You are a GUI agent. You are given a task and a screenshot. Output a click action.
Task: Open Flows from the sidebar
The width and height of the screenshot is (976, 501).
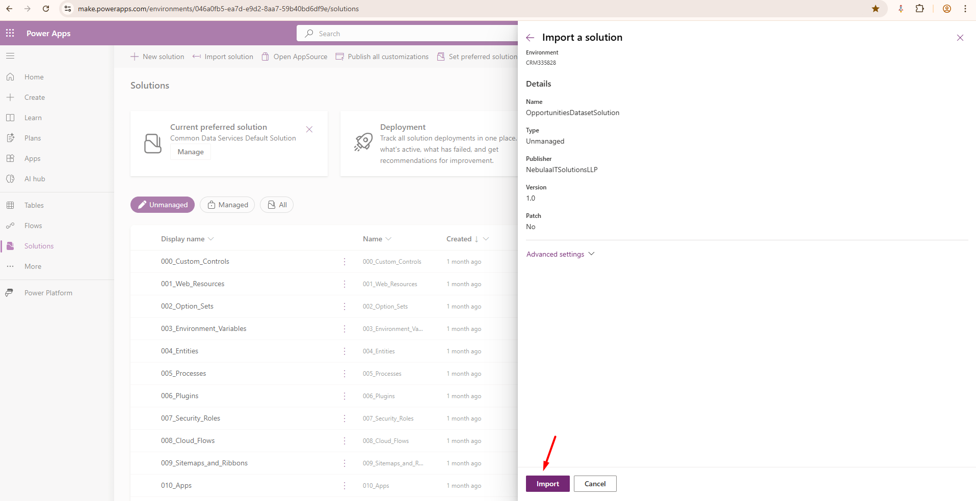click(x=33, y=226)
